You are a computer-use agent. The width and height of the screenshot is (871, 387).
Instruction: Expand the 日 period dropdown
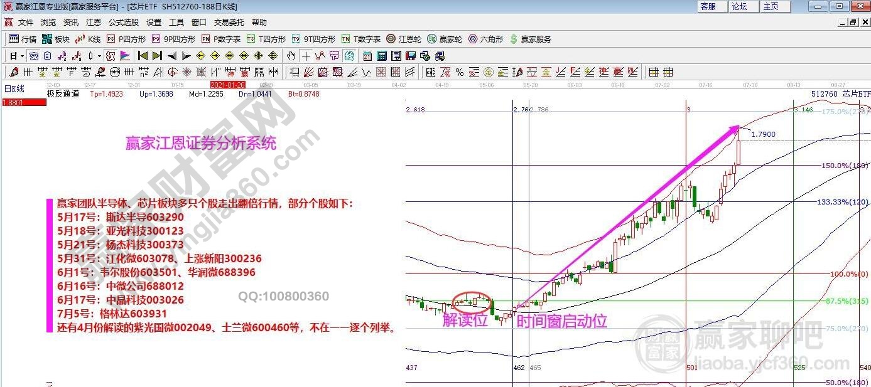pyautogui.click(x=22, y=56)
